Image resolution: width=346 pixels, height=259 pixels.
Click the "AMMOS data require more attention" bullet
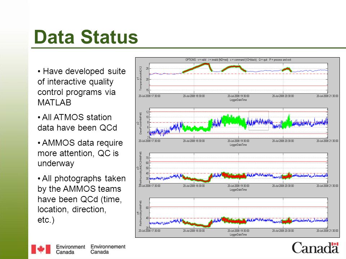(80, 153)
